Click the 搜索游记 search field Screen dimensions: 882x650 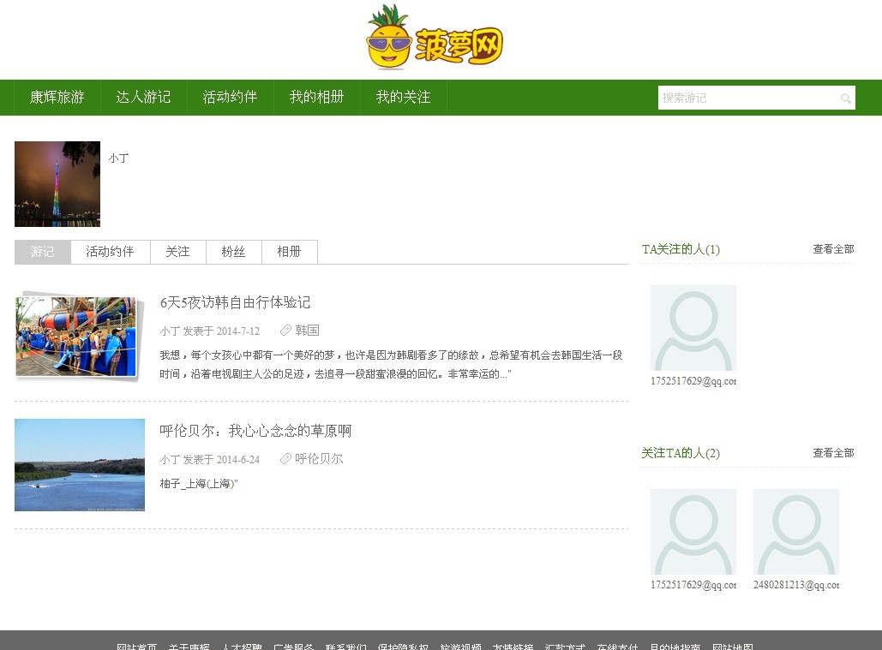[x=746, y=98]
